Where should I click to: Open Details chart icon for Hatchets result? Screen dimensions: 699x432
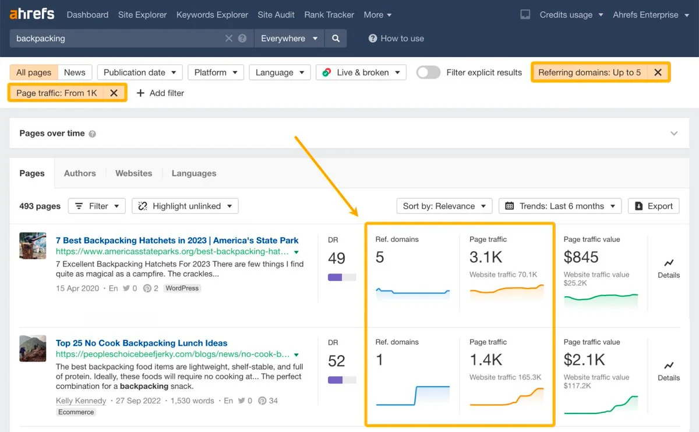point(668,264)
